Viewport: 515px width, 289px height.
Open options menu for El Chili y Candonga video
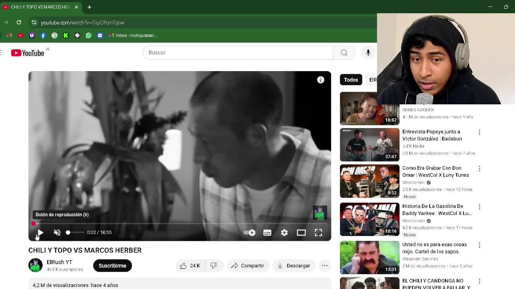(479, 281)
